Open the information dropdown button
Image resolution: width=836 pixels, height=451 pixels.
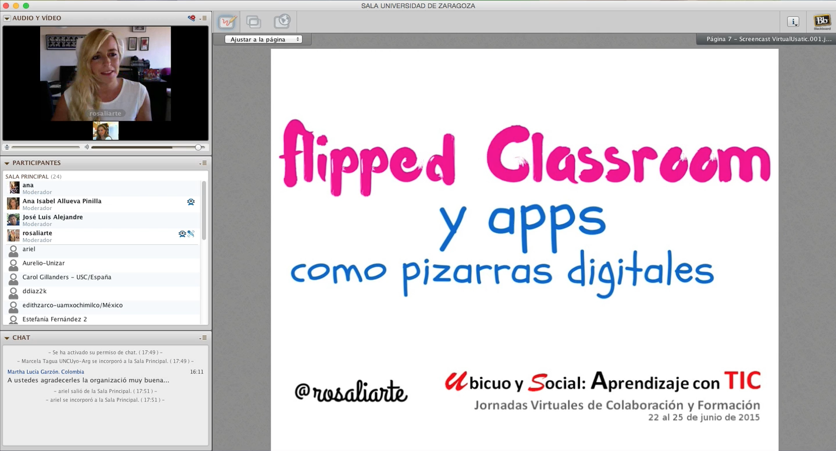(793, 22)
